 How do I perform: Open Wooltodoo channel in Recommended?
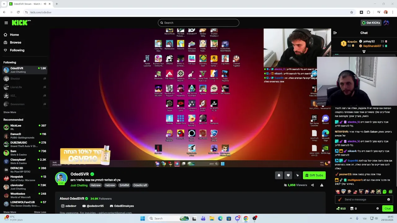pos(25,195)
